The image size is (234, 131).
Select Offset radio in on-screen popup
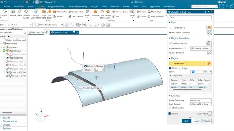(86, 66)
